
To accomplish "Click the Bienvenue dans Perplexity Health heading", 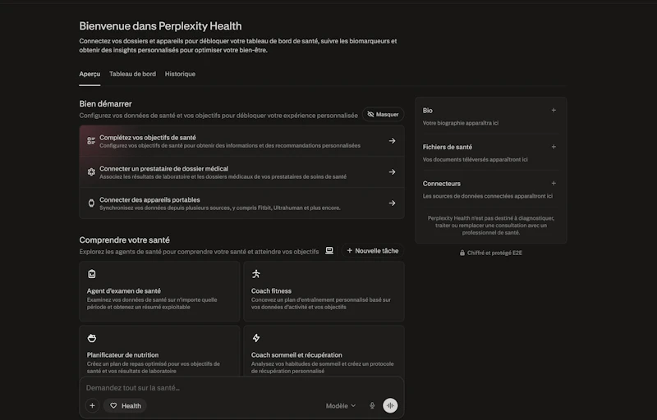I will [x=160, y=26].
